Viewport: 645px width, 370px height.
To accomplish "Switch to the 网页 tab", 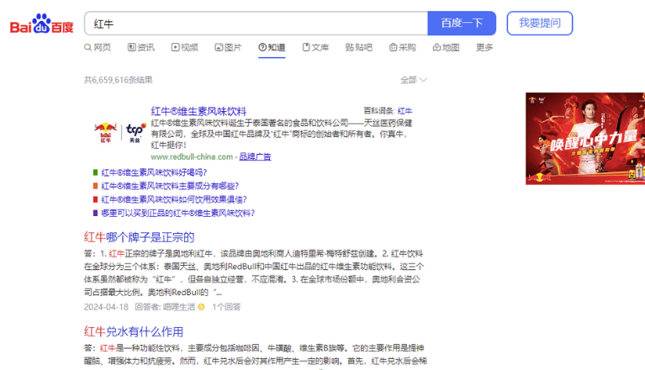I will click(x=98, y=47).
